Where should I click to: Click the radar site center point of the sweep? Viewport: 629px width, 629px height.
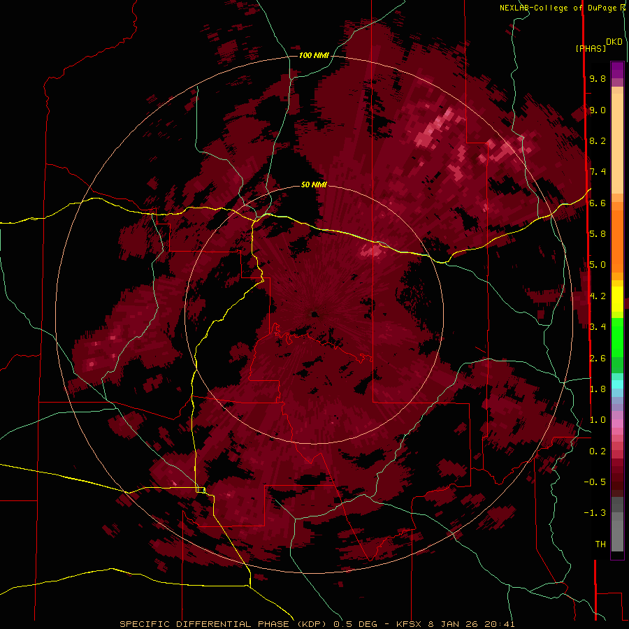(314, 314)
